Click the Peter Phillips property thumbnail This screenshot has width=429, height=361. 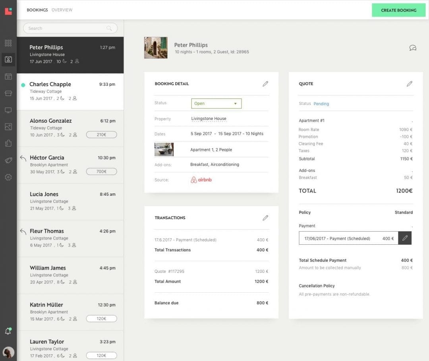click(156, 48)
